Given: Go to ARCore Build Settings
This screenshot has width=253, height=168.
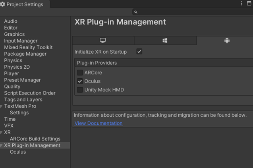Looking at the screenshot, I should [x=35, y=139].
